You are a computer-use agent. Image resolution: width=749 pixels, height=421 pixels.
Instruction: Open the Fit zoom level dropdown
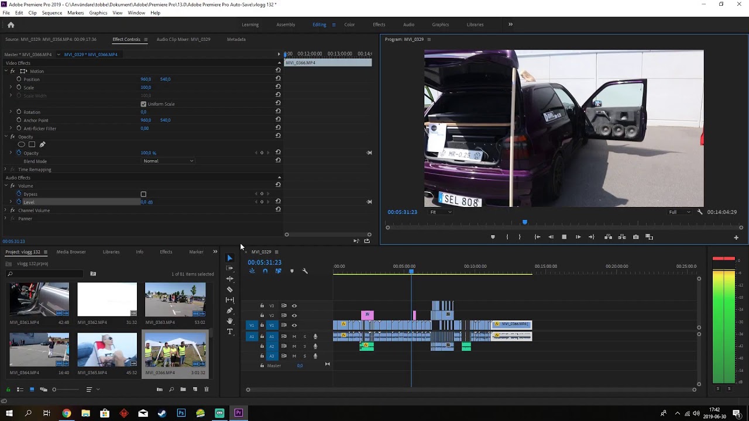(441, 212)
